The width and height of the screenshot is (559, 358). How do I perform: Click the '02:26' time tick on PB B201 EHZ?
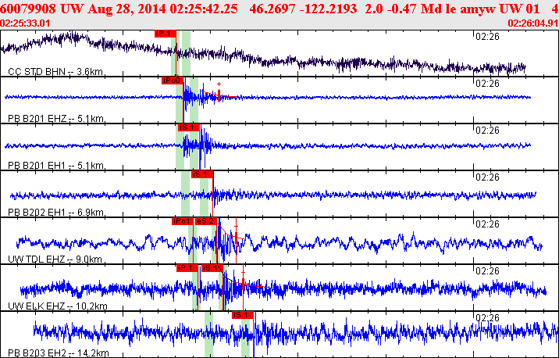coord(487,84)
